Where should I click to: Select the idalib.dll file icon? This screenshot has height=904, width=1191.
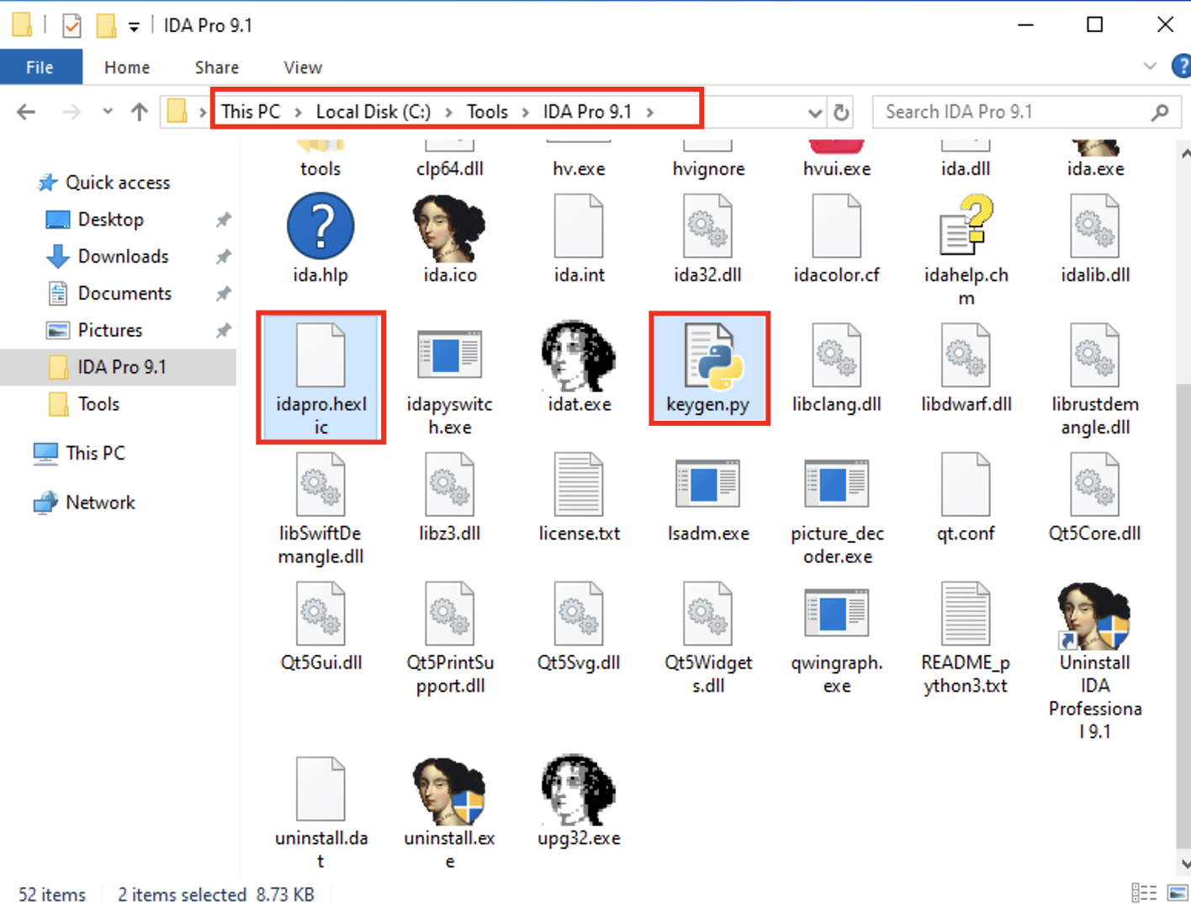(1095, 226)
